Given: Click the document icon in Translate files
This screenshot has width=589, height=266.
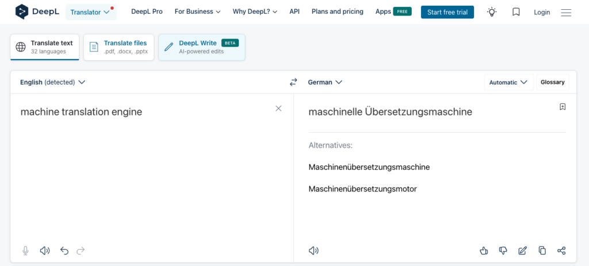Looking at the screenshot, I should tap(94, 47).
